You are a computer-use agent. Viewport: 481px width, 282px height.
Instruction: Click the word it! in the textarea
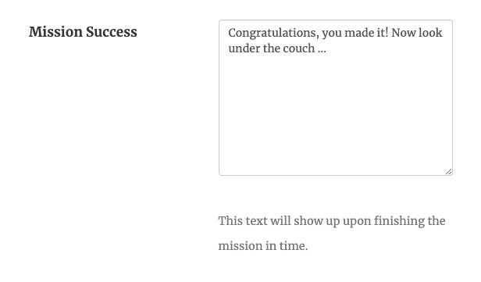point(381,33)
